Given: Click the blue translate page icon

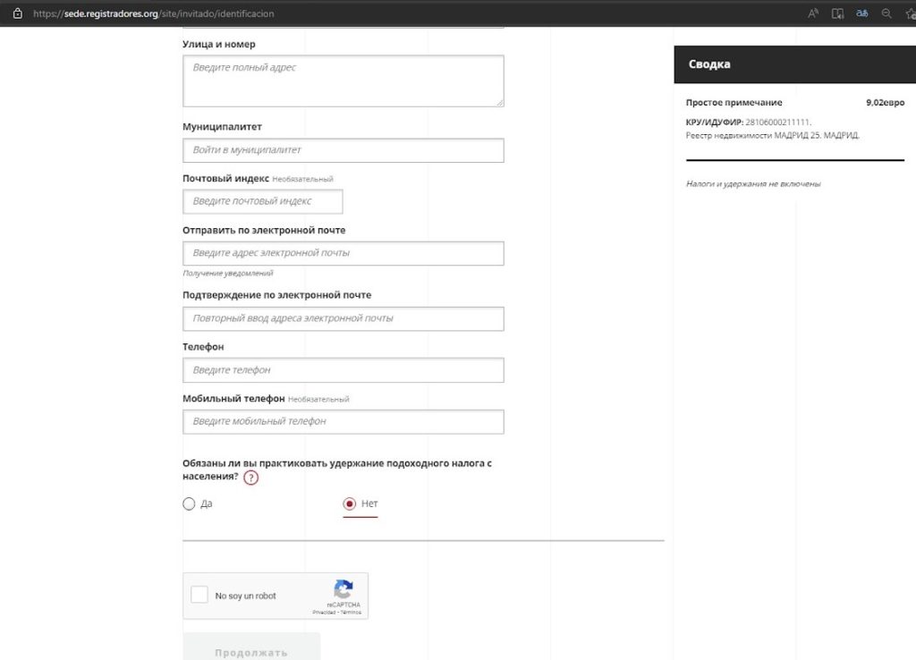Looking at the screenshot, I should [862, 13].
